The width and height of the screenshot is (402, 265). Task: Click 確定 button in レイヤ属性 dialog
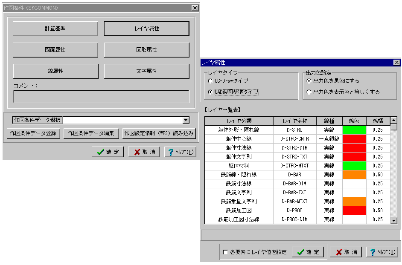coord(308,252)
